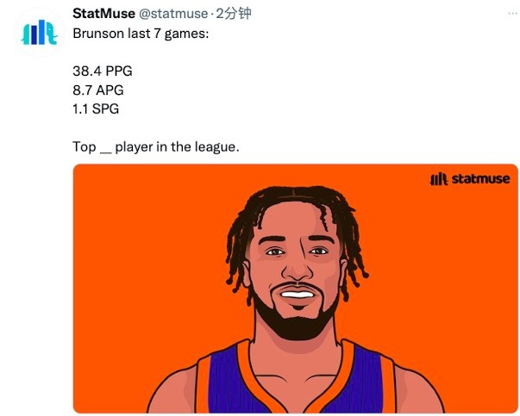Select the 1.1 SPG stat line
Viewport: 520px width, 416px height.
click(96, 109)
